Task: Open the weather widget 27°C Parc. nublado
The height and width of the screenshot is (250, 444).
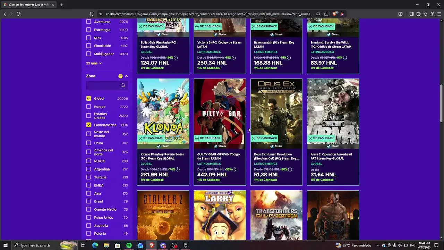Action: pyautogui.click(x=353, y=245)
